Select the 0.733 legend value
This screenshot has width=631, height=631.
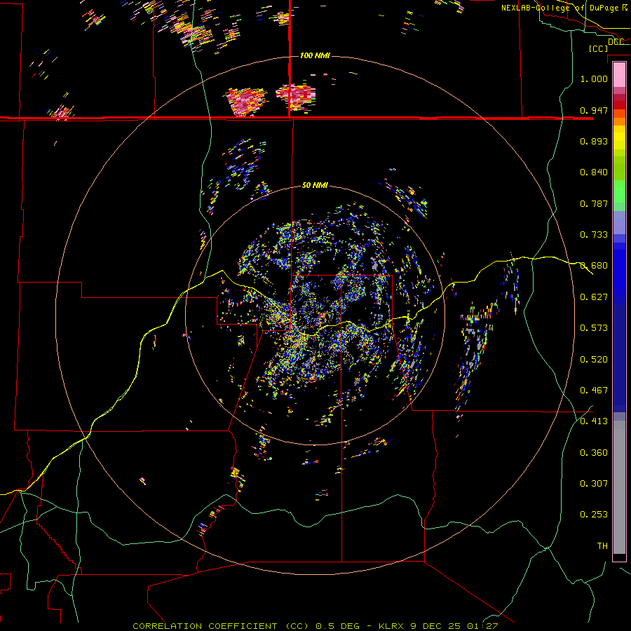click(594, 234)
